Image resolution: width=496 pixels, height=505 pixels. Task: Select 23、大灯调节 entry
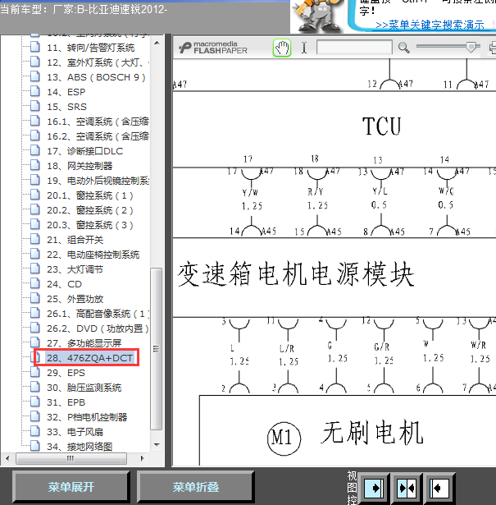click(x=75, y=269)
